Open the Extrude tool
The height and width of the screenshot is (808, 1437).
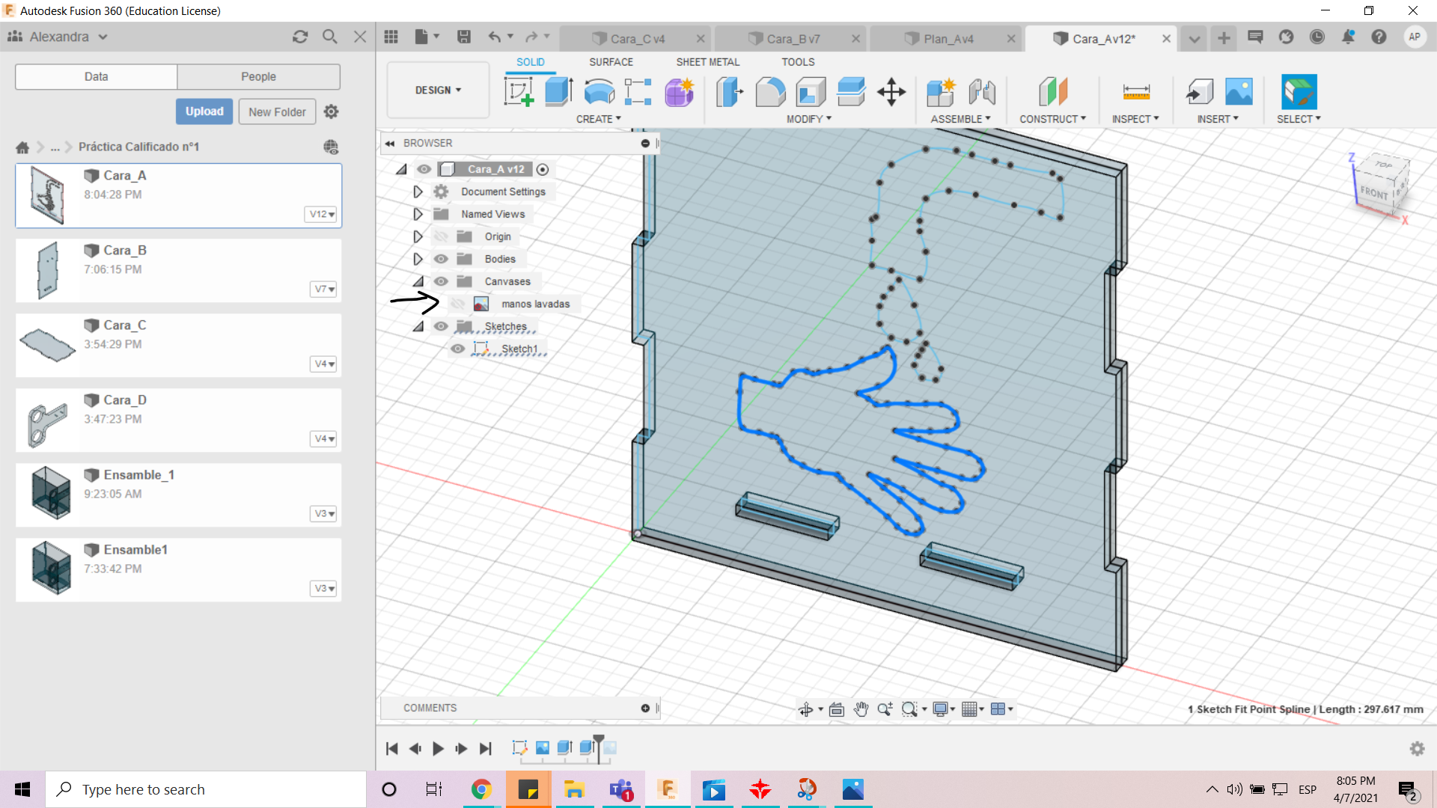pos(558,91)
